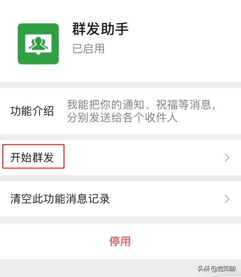Tap the green 群发助手 app icon
Image resolution: width=241 pixels, height=277 pixels.
[x=38, y=44]
